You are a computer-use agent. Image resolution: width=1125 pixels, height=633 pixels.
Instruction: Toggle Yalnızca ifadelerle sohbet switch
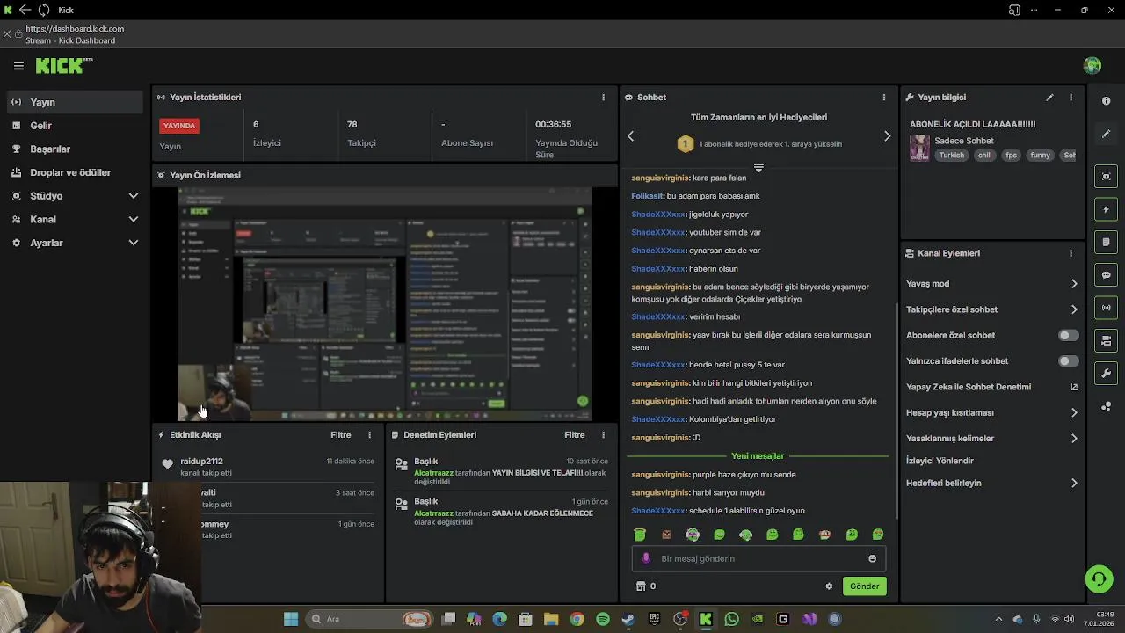1068,361
